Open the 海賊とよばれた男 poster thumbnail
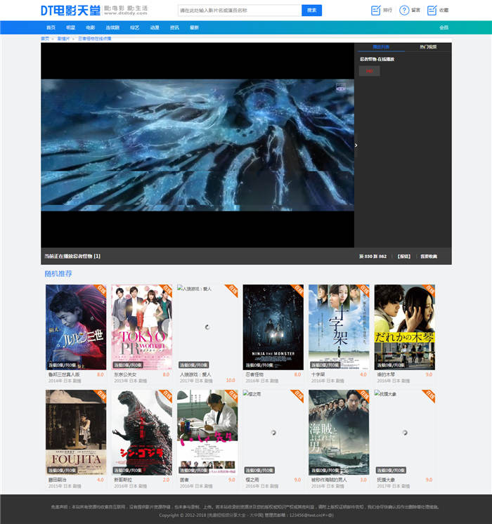This screenshot has height=524, width=492. tap(339, 432)
